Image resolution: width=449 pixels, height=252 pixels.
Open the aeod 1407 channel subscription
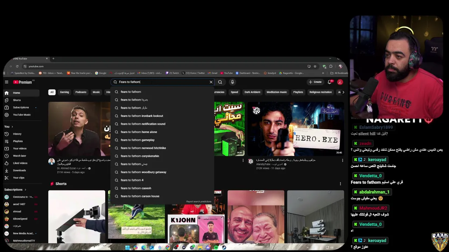[21, 204]
